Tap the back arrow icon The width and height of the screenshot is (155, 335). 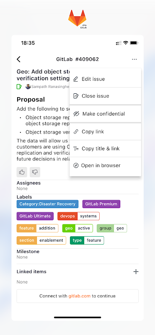point(18,59)
